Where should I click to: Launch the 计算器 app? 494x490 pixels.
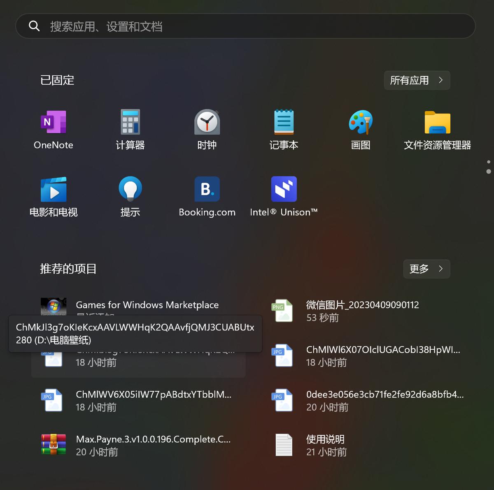pyautogui.click(x=130, y=130)
